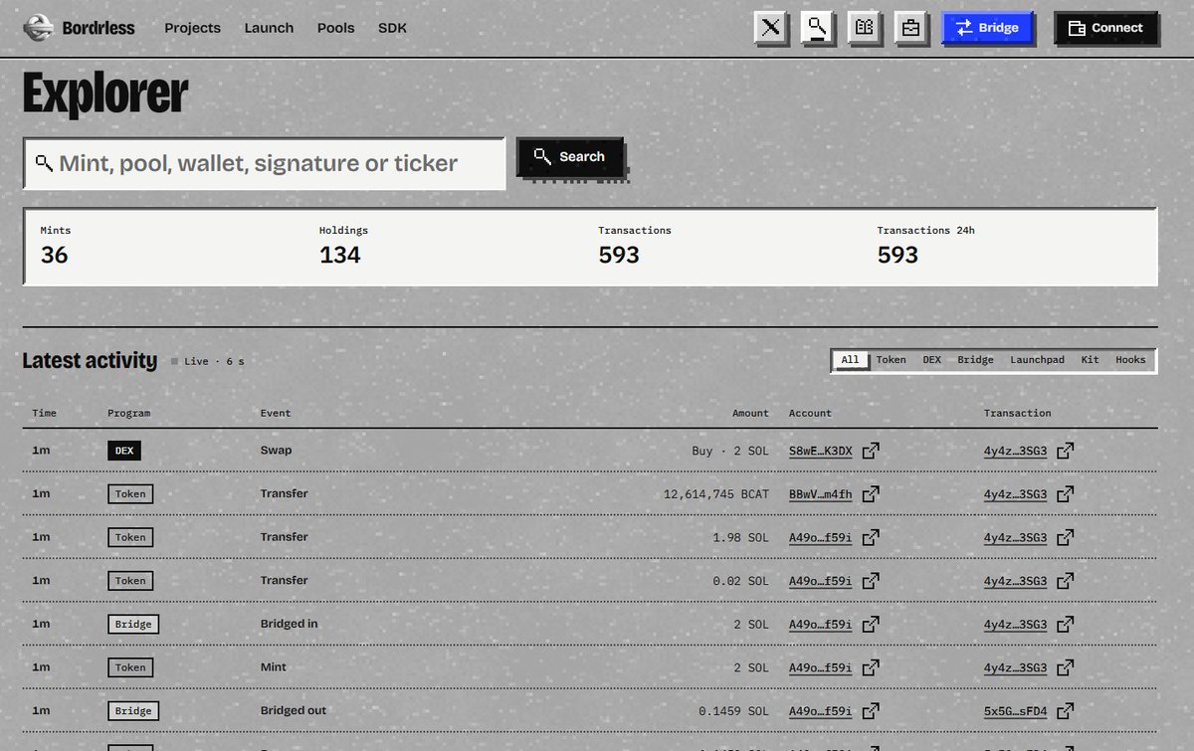Open transaction external icon in Mint row

pyautogui.click(x=1065, y=667)
